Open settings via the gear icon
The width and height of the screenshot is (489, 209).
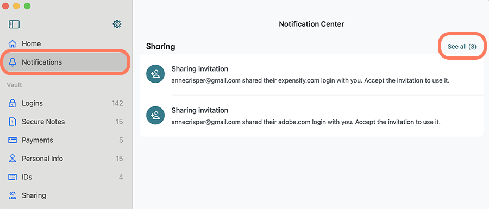click(x=117, y=24)
